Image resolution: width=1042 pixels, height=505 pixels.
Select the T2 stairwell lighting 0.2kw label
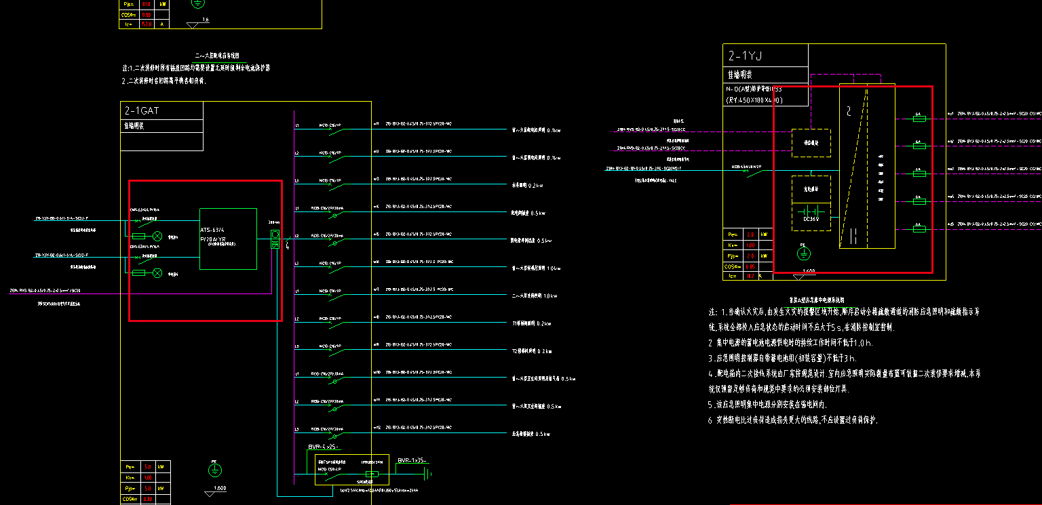click(531, 351)
